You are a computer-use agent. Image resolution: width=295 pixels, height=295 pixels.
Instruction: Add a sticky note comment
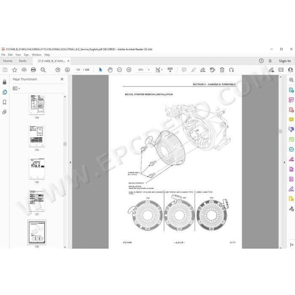coord(184,70)
